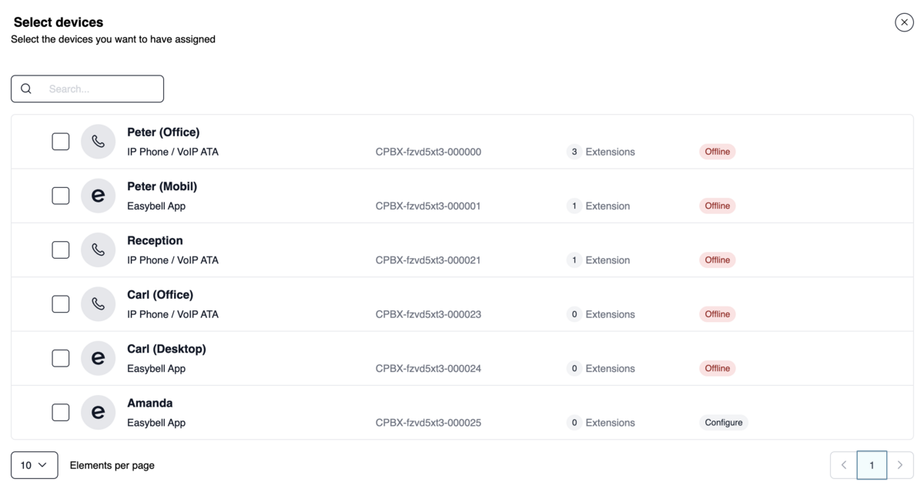The height and width of the screenshot is (489, 924).
Task: Select the Reception device checkbox
Action: point(61,250)
